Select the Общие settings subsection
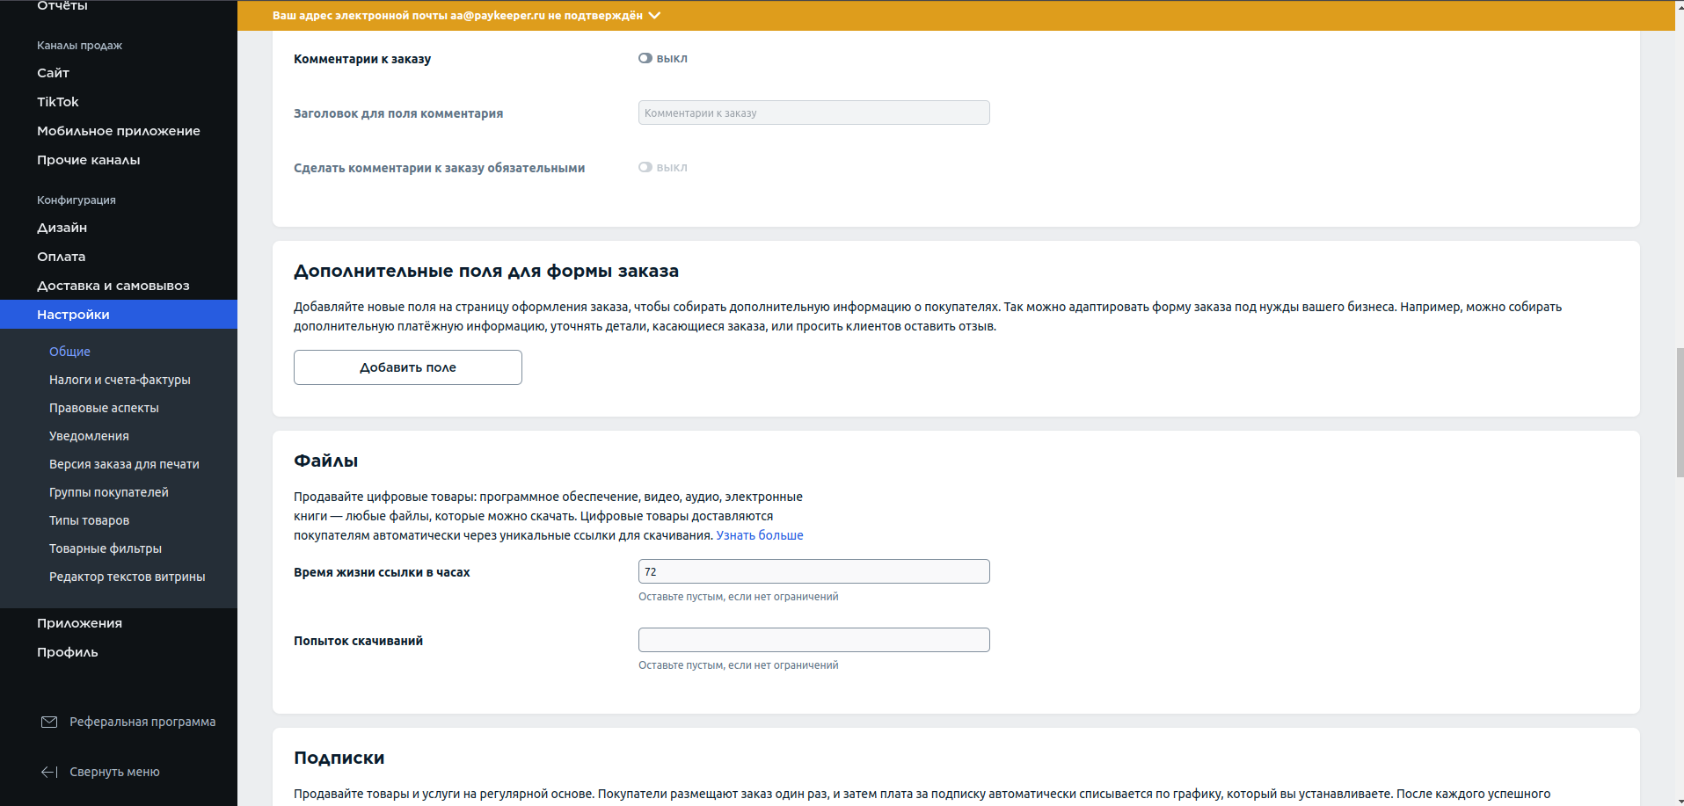The height and width of the screenshot is (806, 1684). [x=69, y=352]
